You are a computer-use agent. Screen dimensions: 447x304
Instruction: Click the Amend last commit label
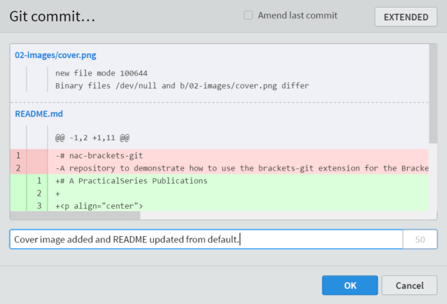(297, 15)
